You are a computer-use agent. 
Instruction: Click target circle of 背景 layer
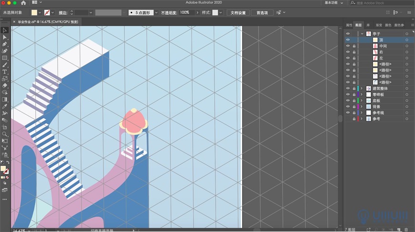point(407,107)
